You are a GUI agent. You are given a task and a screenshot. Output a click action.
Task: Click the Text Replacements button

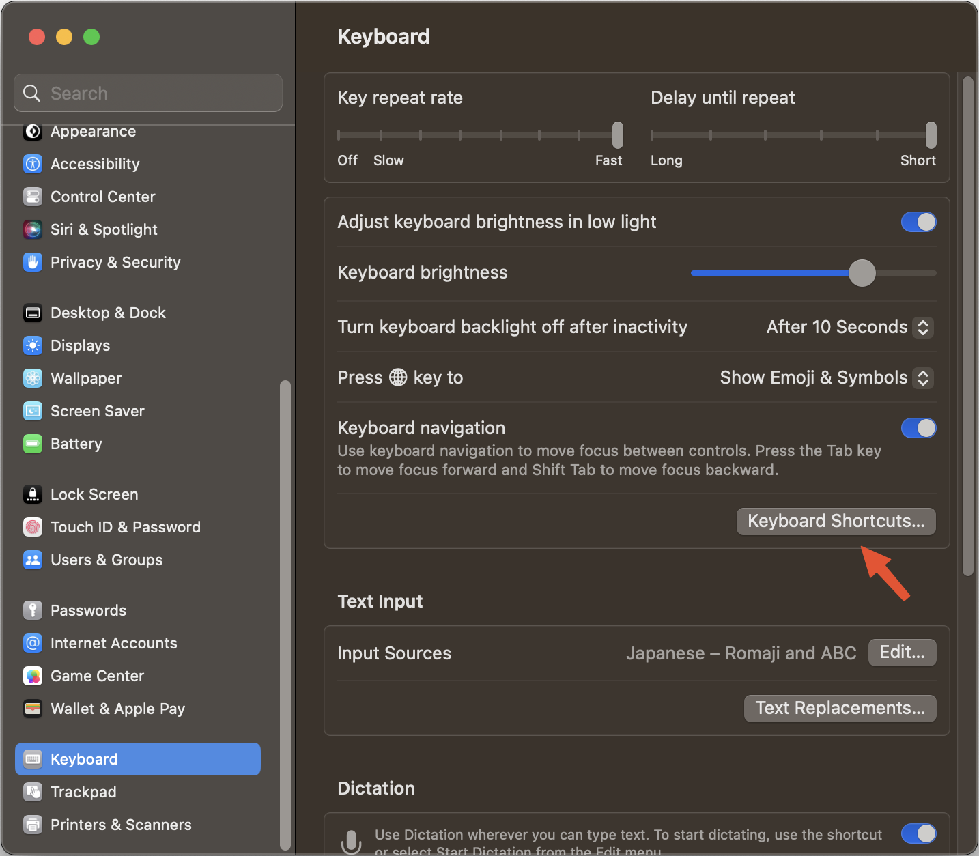pyautogui.click(x=840, y=708)
